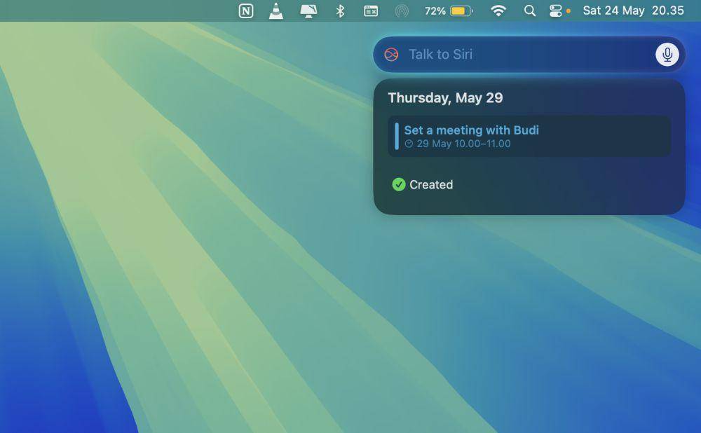Click the date and time in menu bar
The width and height of the screenshot is (701, 433).
[x=634, y=11]
